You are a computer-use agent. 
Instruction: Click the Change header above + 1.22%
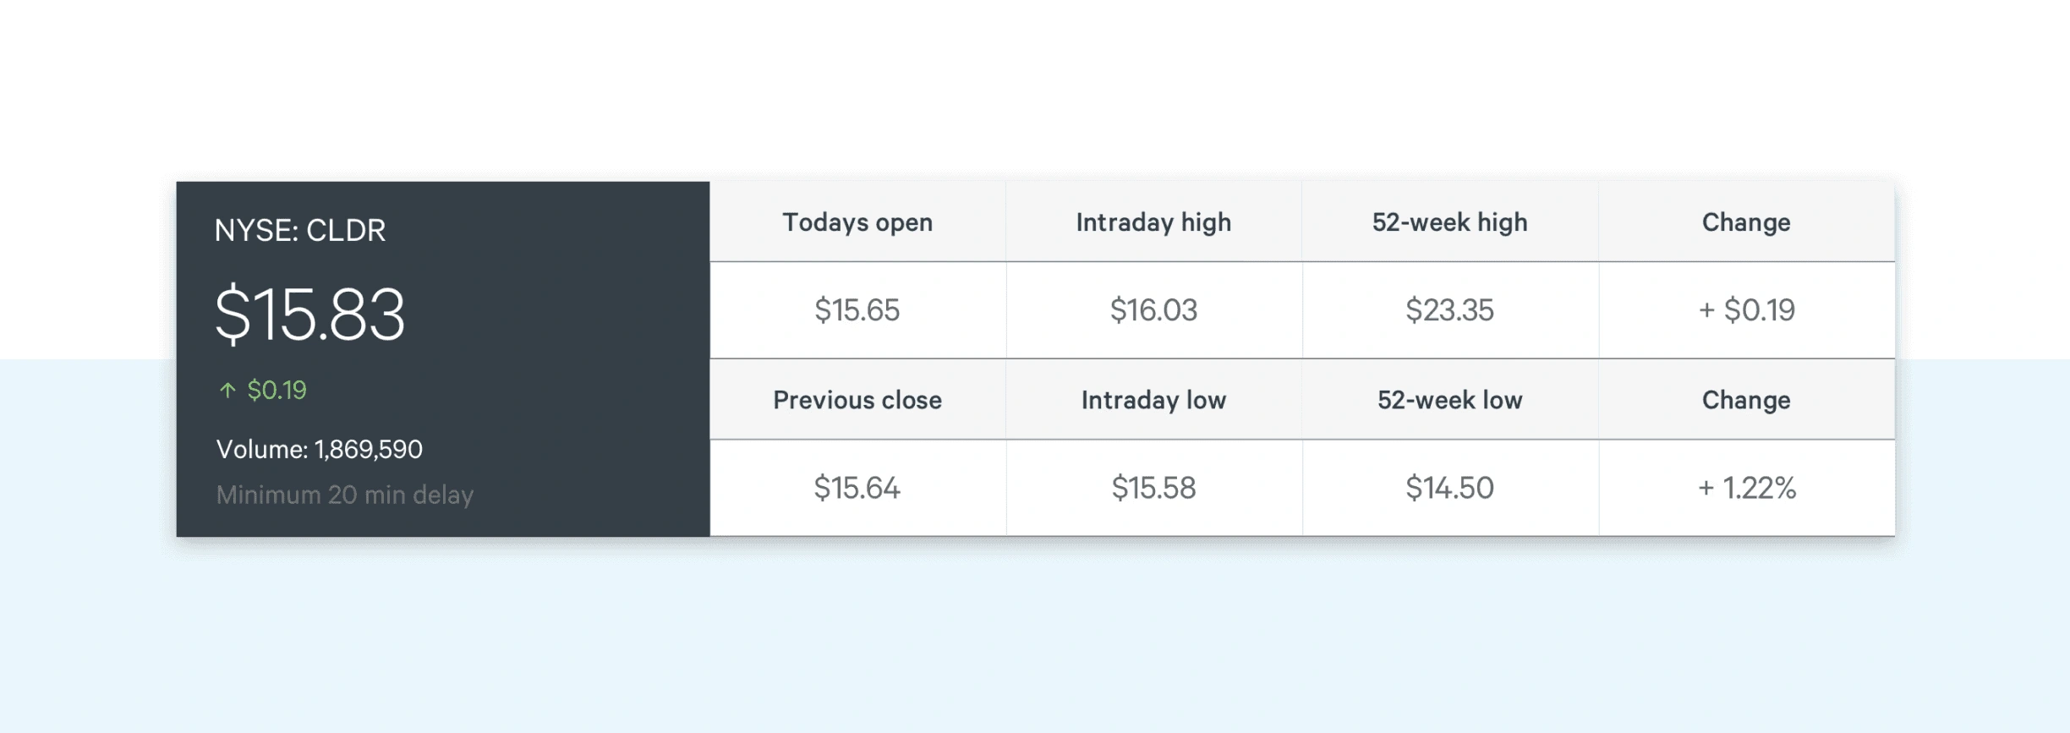(x=1746, y=400)
